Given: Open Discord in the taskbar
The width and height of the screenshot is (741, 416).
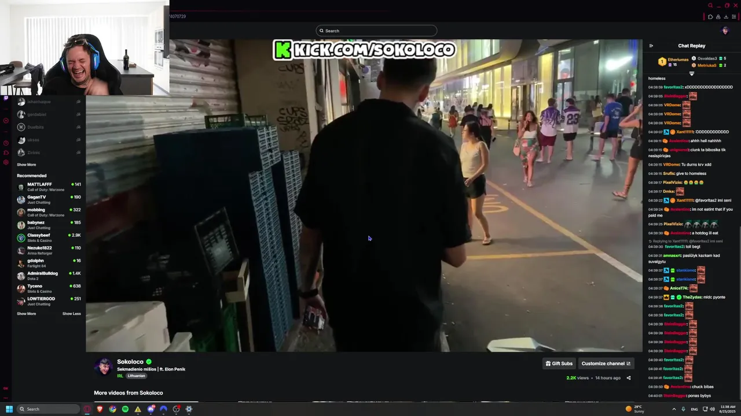Looking at the screenshot, I should pos(151,409).
